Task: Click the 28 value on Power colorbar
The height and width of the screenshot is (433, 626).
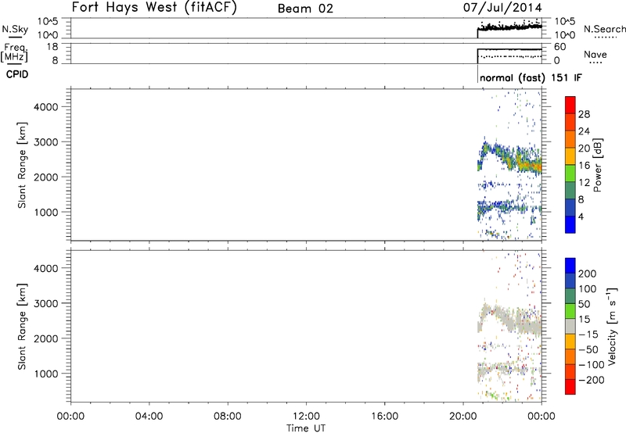Action: [x=584, y=114]
